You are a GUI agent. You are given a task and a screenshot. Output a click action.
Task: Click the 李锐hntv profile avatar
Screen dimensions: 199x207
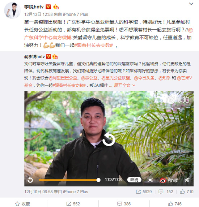[12, 10]
